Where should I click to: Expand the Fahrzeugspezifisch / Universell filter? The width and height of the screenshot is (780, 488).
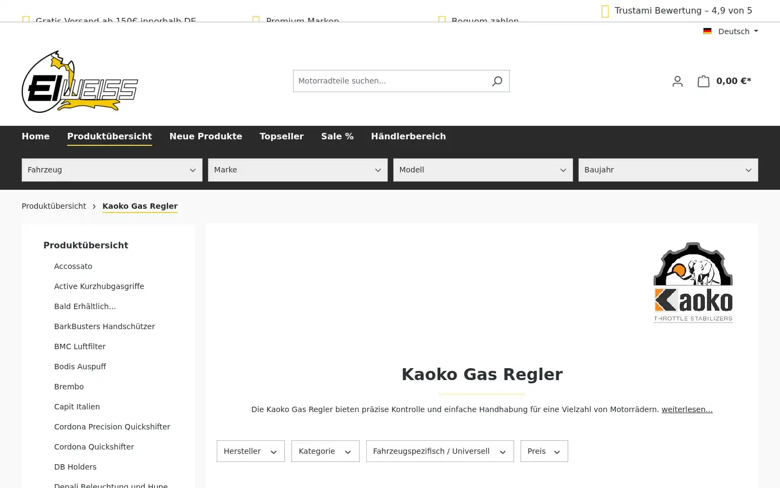pyautogui.click(x=440, y=451)
